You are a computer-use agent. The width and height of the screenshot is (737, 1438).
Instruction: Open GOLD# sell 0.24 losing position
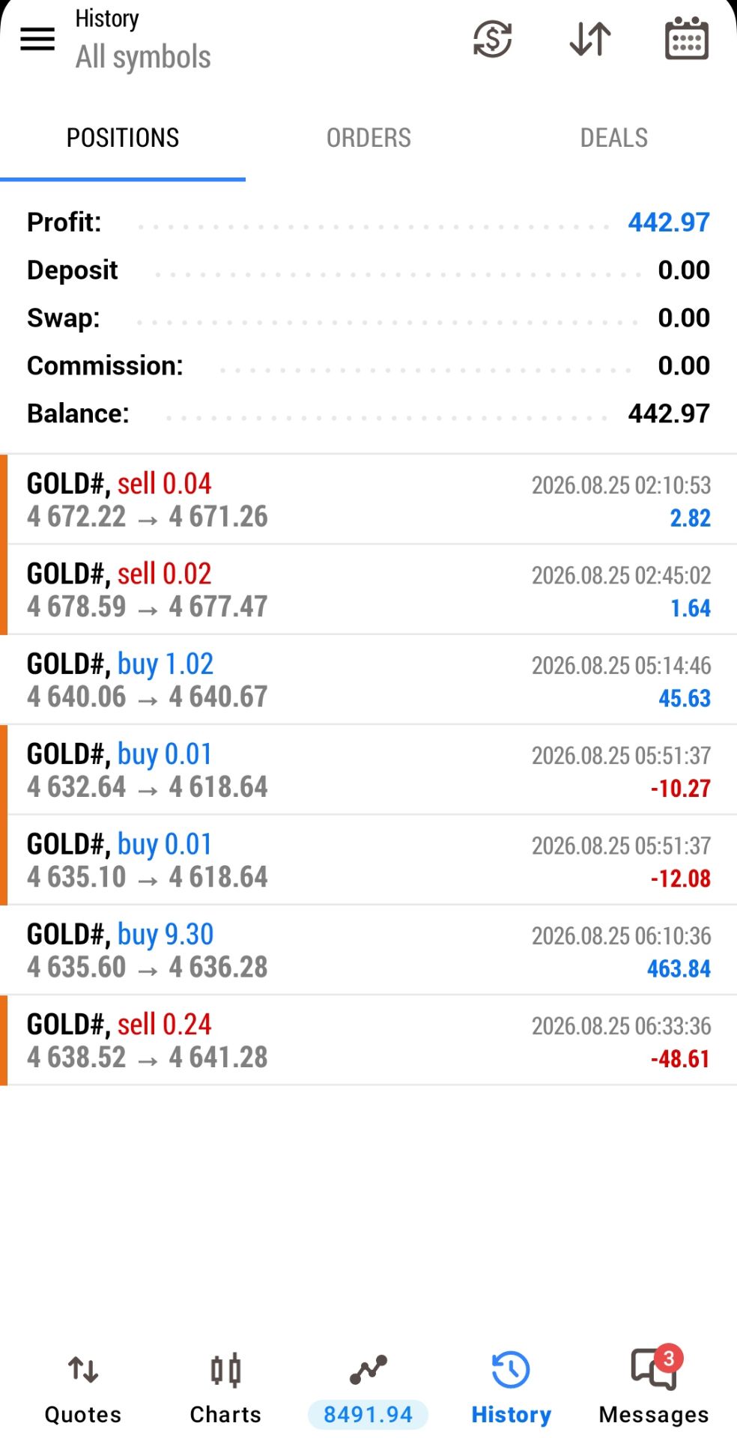(368, 1040)
